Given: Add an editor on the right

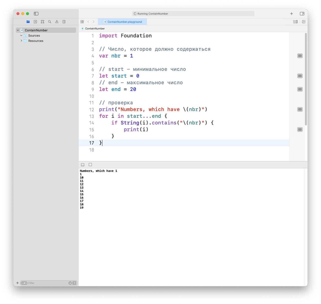Looking at the screenshot, I should tap(303, 22).
